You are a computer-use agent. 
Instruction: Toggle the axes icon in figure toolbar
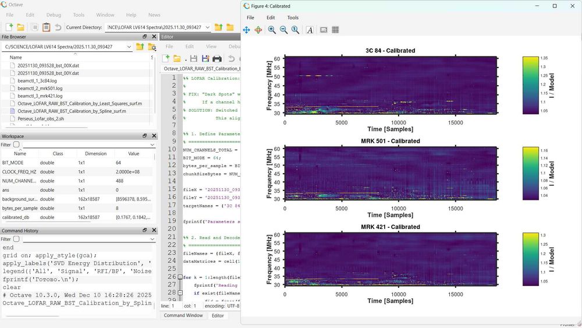324,30
